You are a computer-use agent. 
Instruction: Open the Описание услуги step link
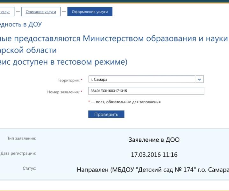pos(41,12)
